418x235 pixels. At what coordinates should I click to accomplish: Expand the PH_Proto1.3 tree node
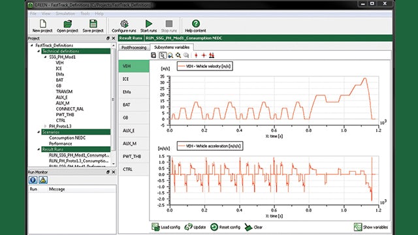pyautogui.click(x=45, y=126)
